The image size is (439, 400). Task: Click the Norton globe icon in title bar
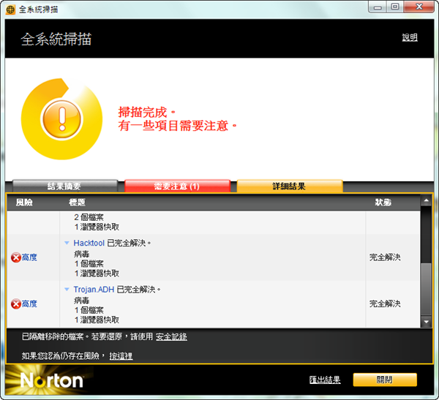pos(10,10)
